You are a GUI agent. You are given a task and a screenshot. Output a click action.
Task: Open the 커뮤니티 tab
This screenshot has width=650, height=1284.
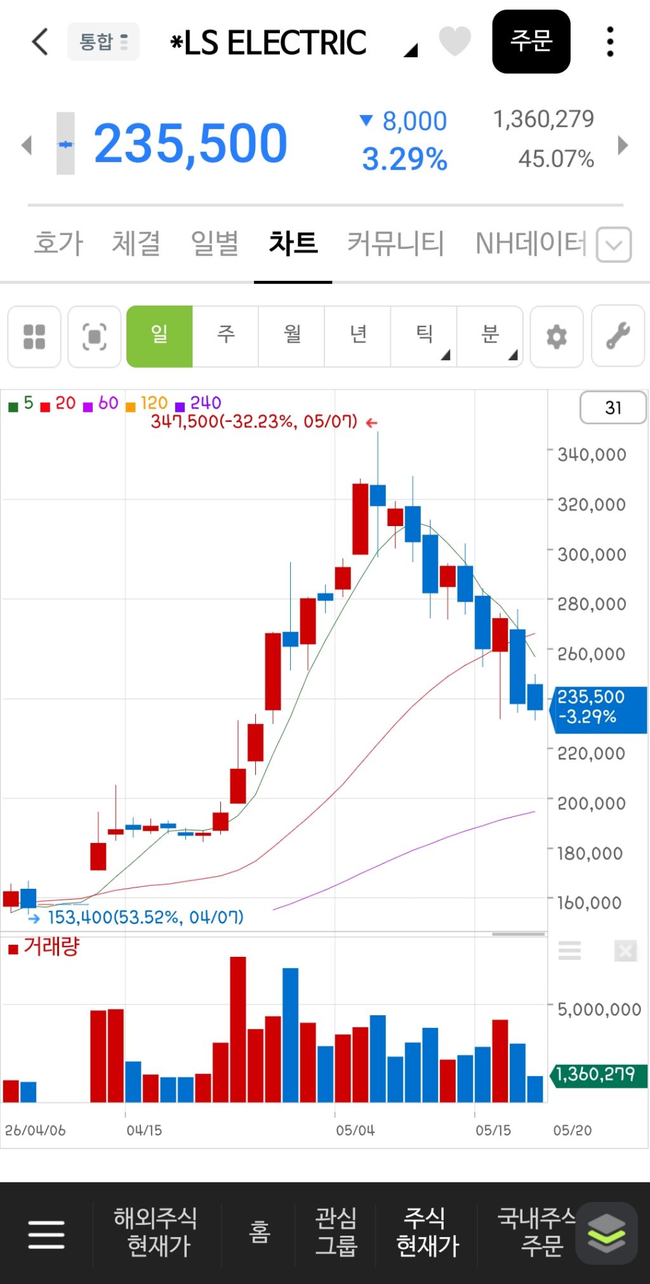[395, 243]
